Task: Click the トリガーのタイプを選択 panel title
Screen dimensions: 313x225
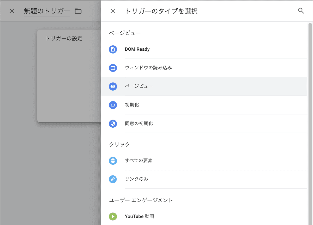Action: (161, 11)
